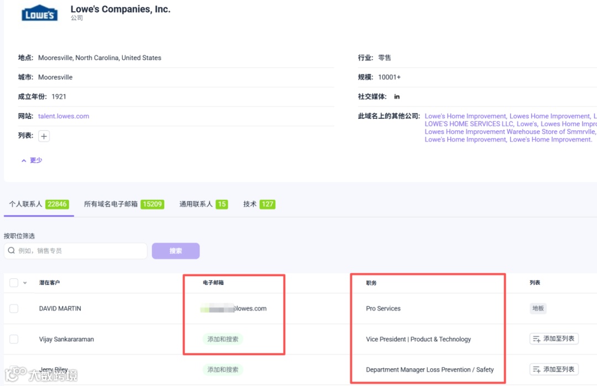Click the location Mooresville, North Carolina, United States

(x=99, y=58)
